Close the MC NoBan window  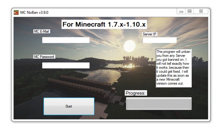pos(201,11)
